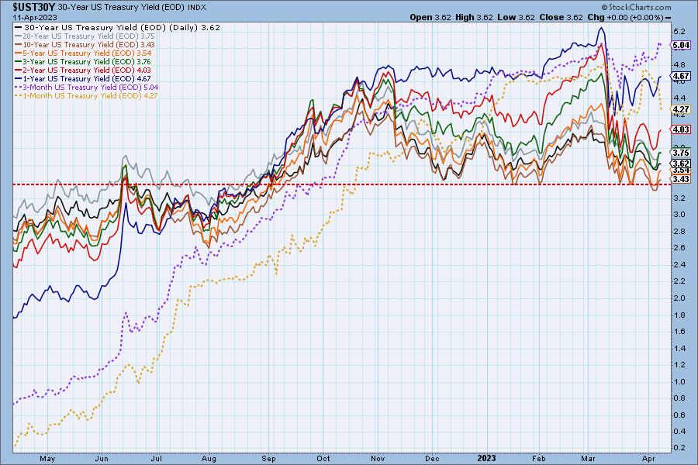Click the gold 4.27 last-value tag
Image resolution: width=698 pixels, height=465 pixels.
click(681, 109)
